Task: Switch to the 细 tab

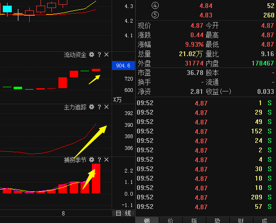Action: coord(147,220)
